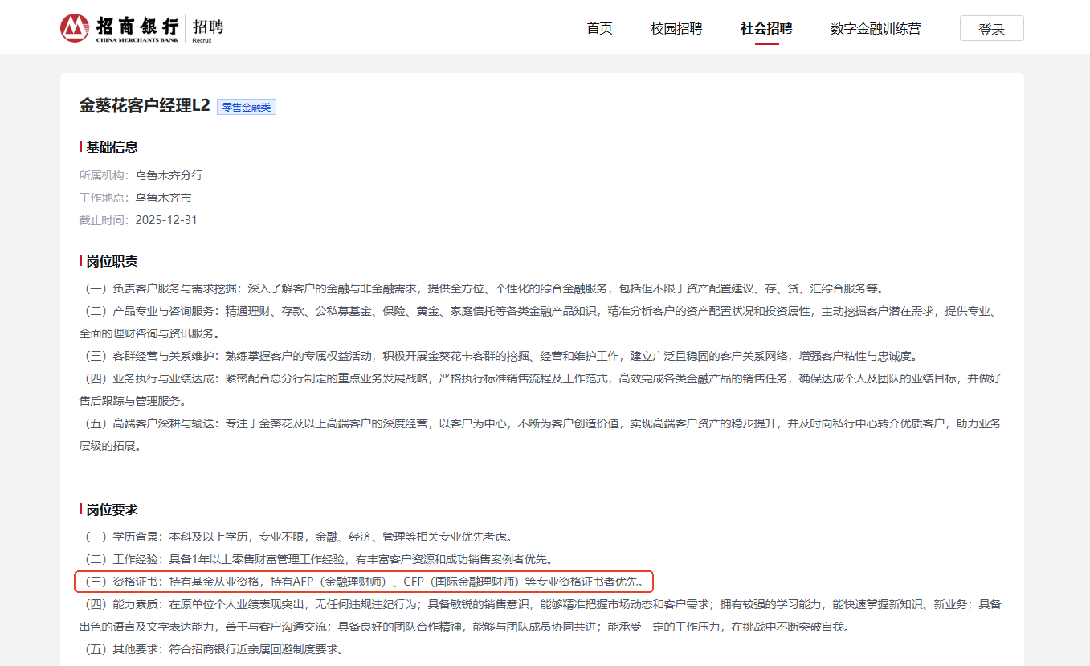Screen dimensions: 1090x666
Task: Click the deadline date 2025-12-31
Action: click(x=166, y=220)
